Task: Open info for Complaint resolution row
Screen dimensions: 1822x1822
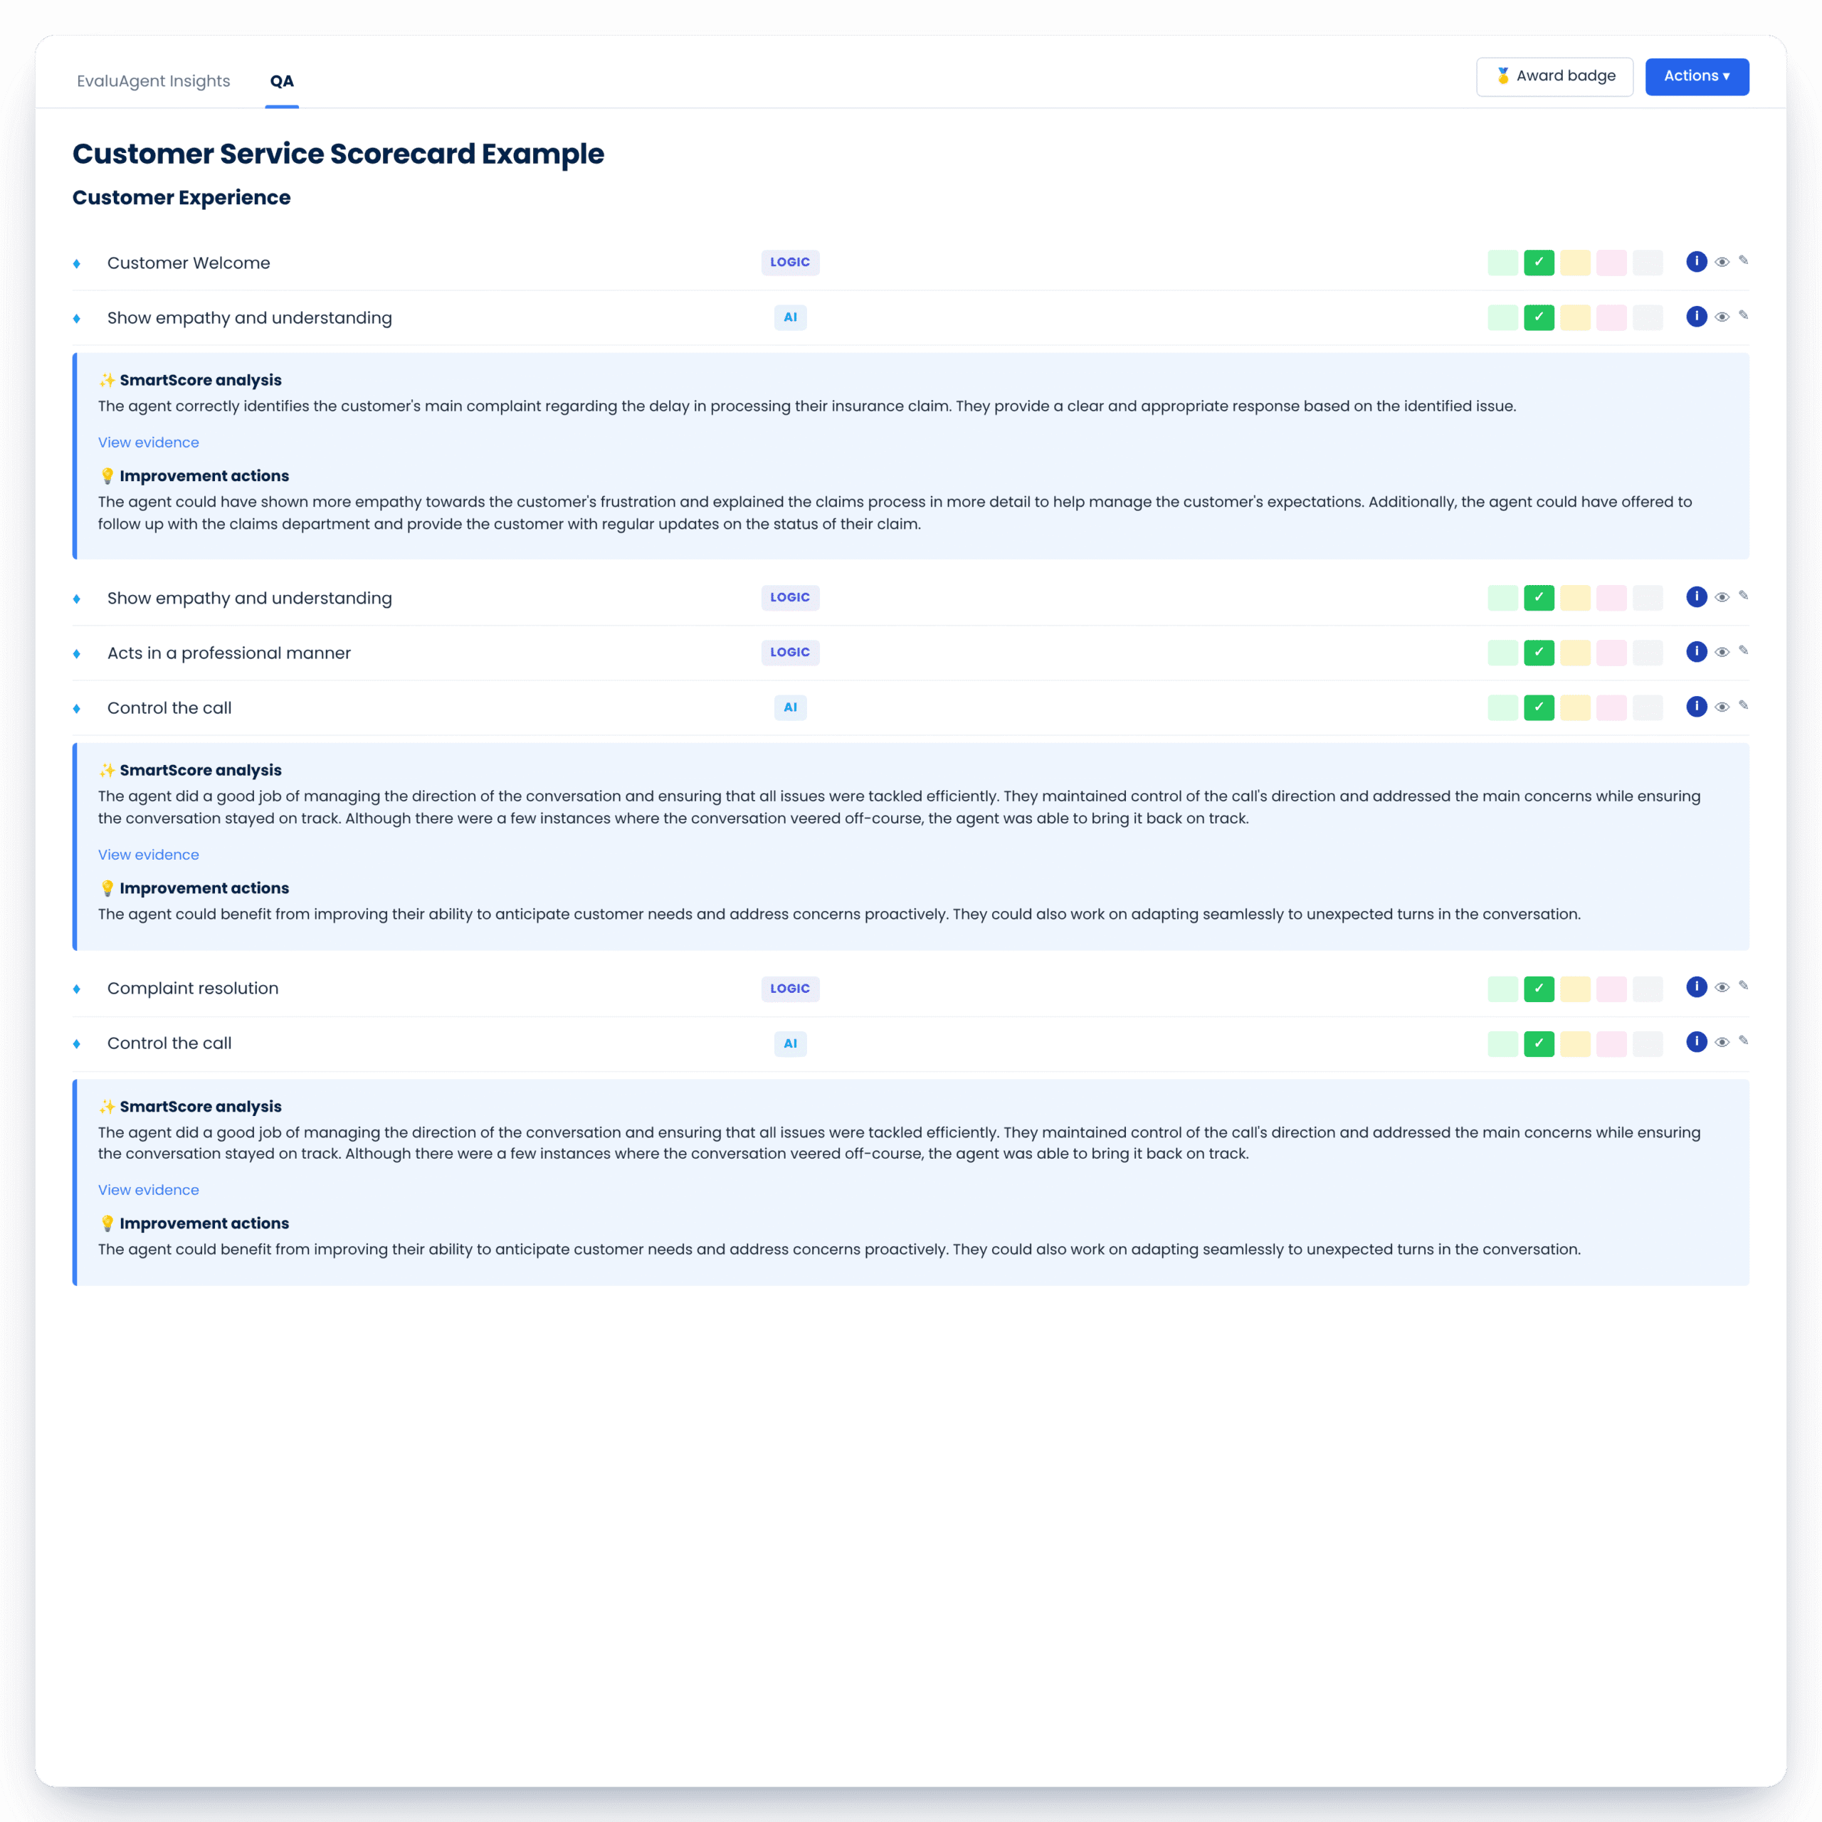Action: 1695,986
